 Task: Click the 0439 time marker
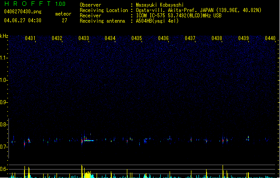(243, 38)
